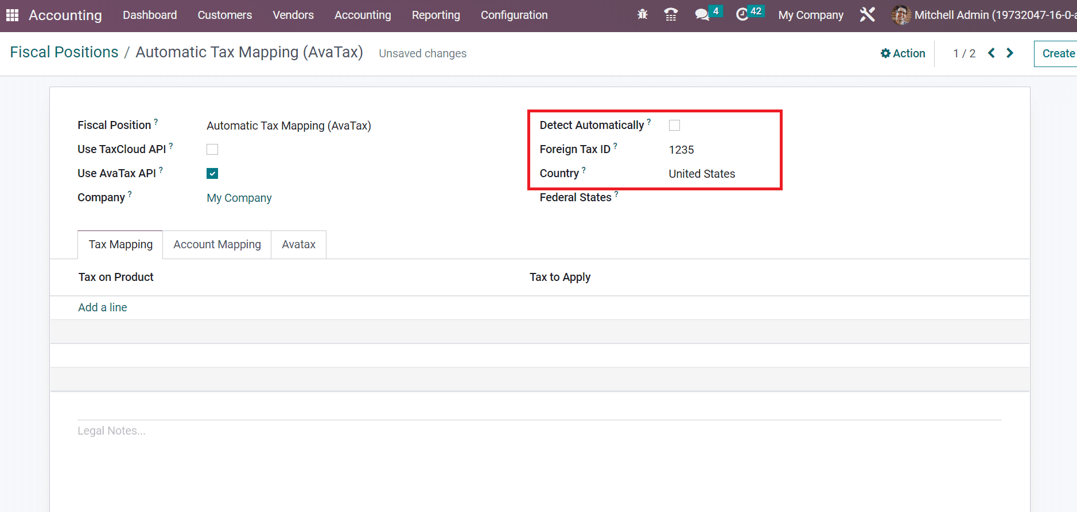
Task: Click the tools wrench icon
Action: coord(867,14)
